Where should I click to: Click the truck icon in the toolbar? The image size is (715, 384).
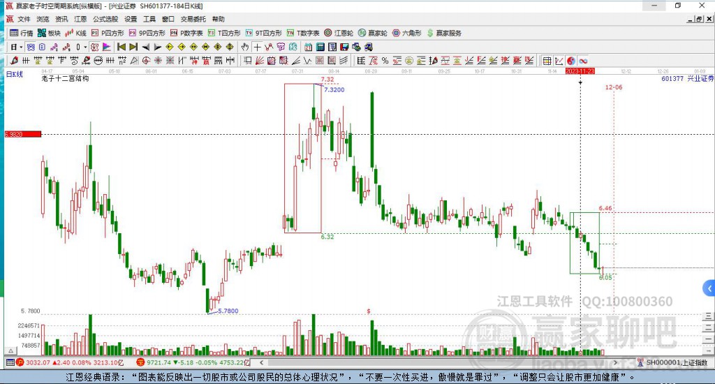click(x=369, y=47)
